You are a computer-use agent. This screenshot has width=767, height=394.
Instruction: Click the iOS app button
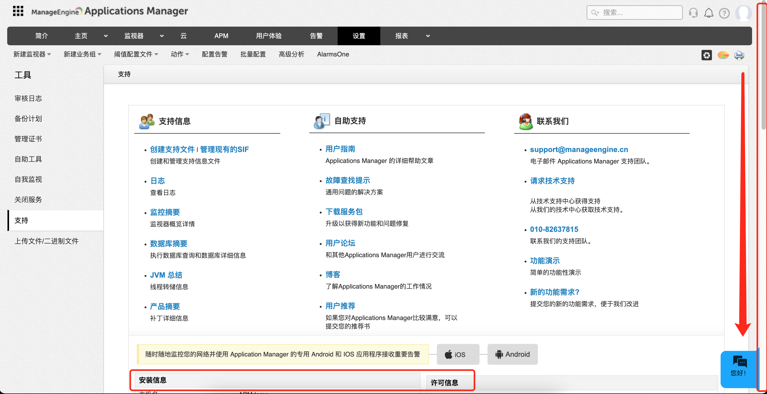point(458,354)
